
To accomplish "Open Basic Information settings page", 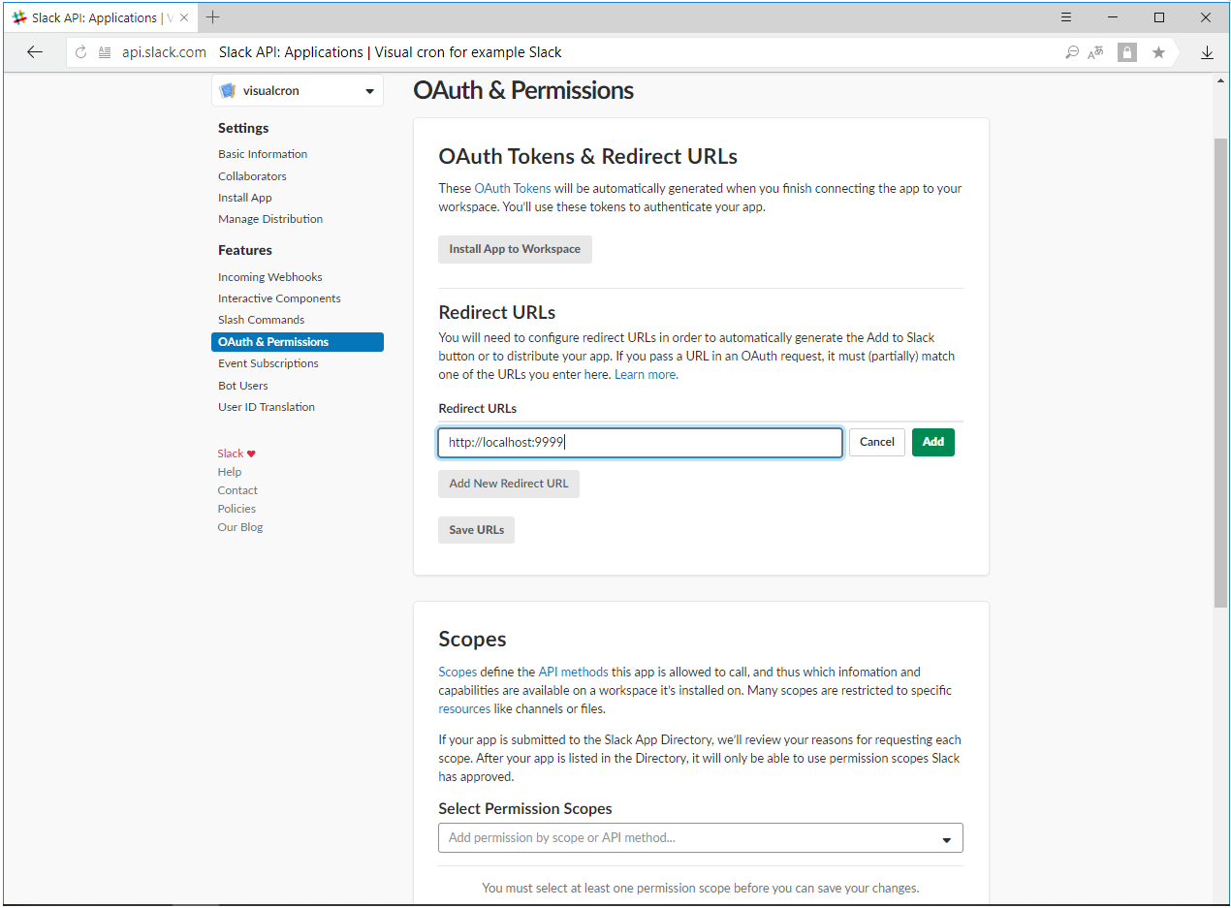I will (263, 154).
